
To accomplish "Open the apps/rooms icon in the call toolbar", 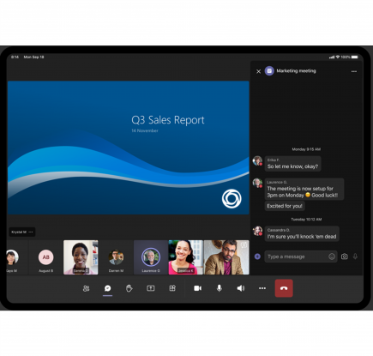I will [x=172, y=288].
